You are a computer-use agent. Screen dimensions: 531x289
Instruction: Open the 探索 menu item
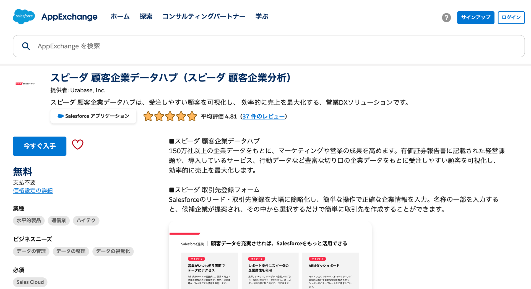[x=146, y=17]
